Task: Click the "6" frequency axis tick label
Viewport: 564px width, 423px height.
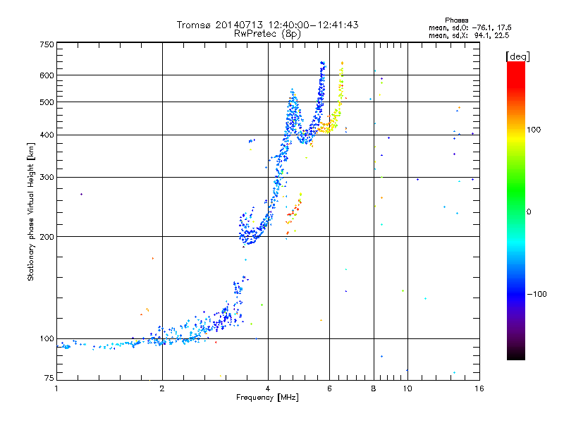Action: pos(329,388)
